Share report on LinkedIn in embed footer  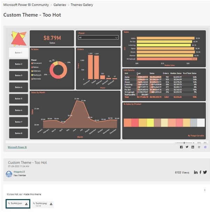(x=193, y=147)
